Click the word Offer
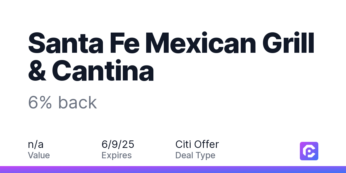 click(x=206, y=144)
